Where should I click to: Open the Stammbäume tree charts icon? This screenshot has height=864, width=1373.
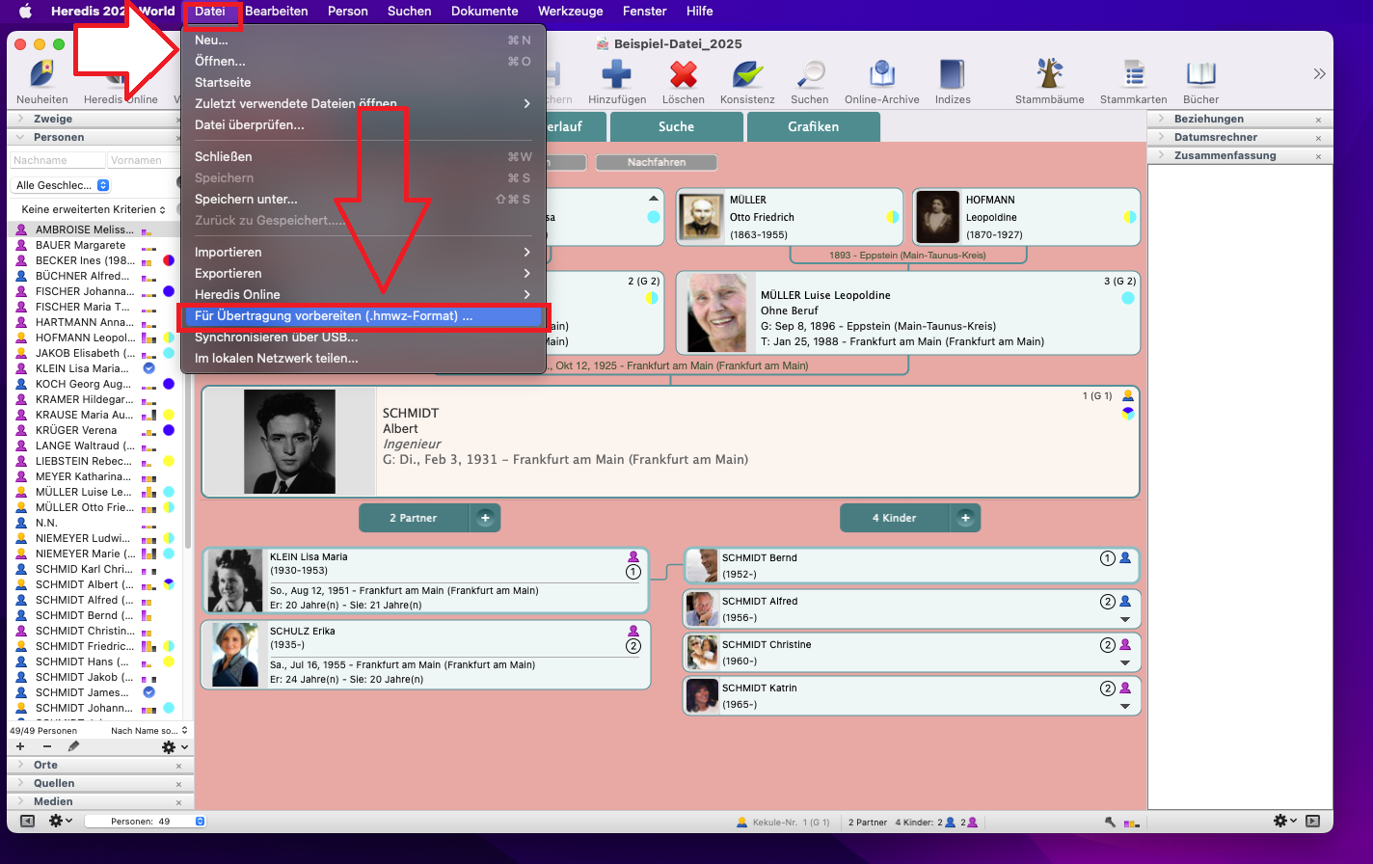tap(1049, 75)
